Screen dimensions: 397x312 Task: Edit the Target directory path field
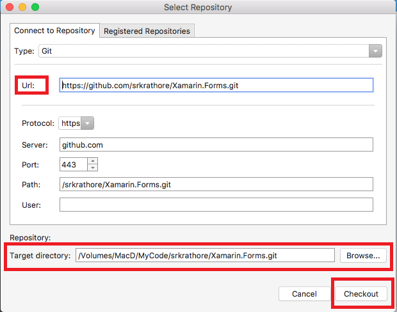pyautogui.click(x=205, y=255)
